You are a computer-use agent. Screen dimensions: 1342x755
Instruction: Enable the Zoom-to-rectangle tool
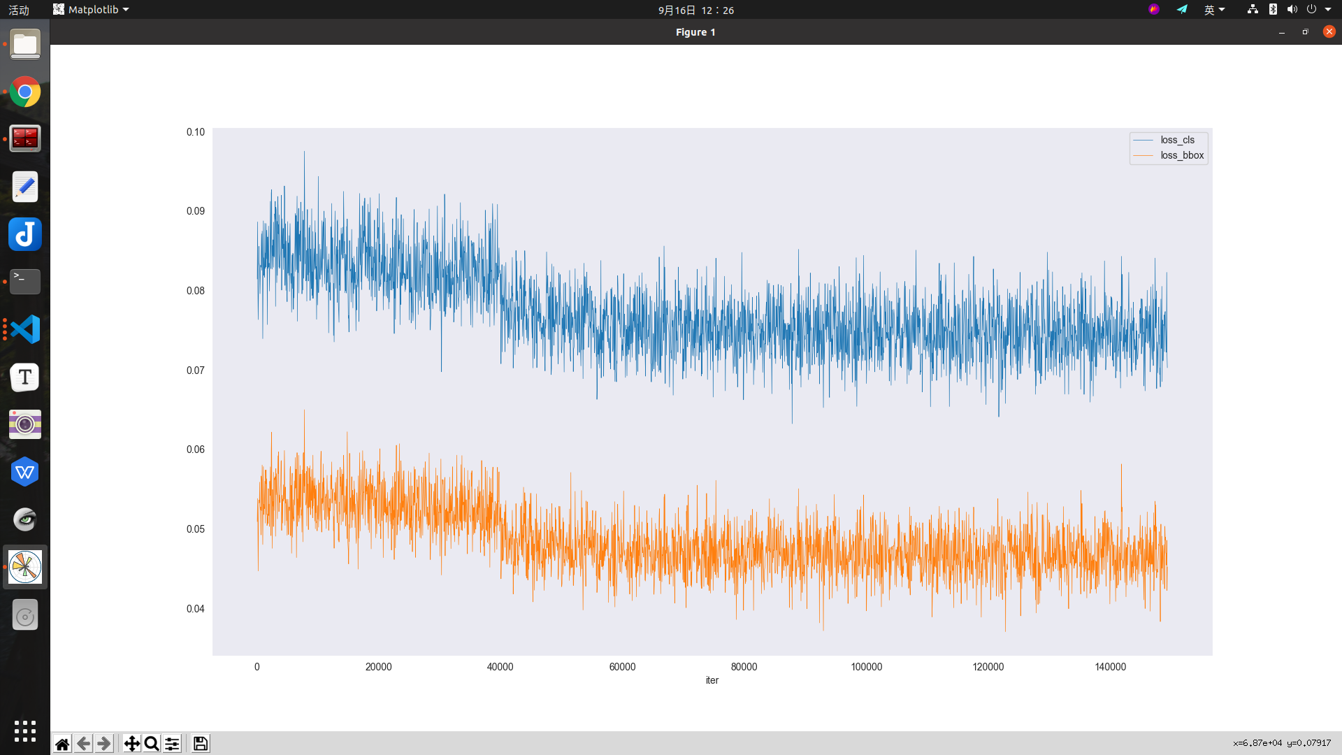coord(151,743)
